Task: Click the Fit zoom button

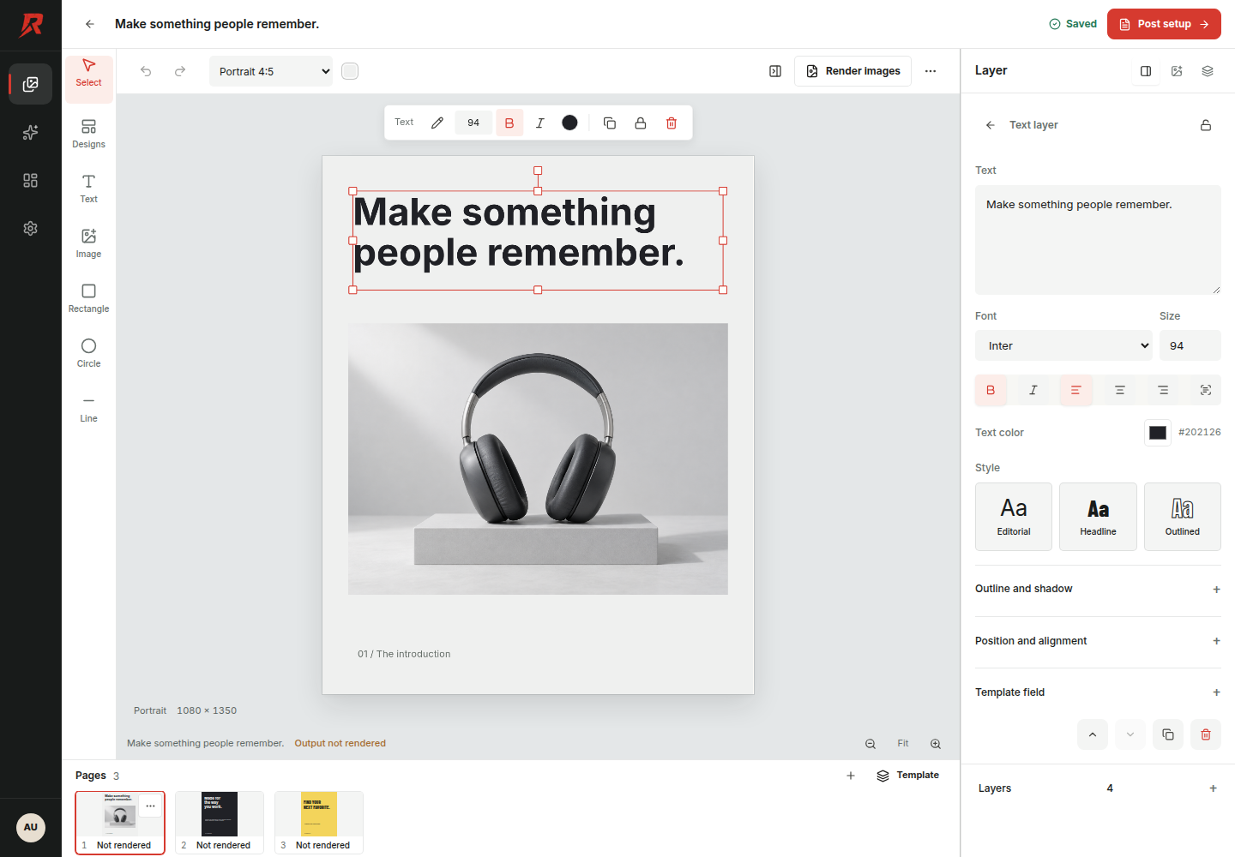Action: [x=903, y=744]
